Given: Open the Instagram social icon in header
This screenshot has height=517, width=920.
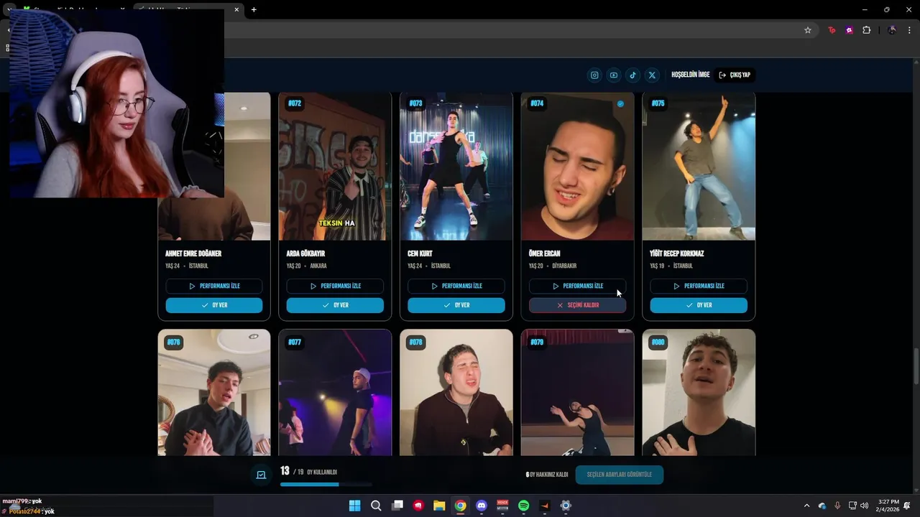Looking at the screenshot, I should click(x=594, y=75).
